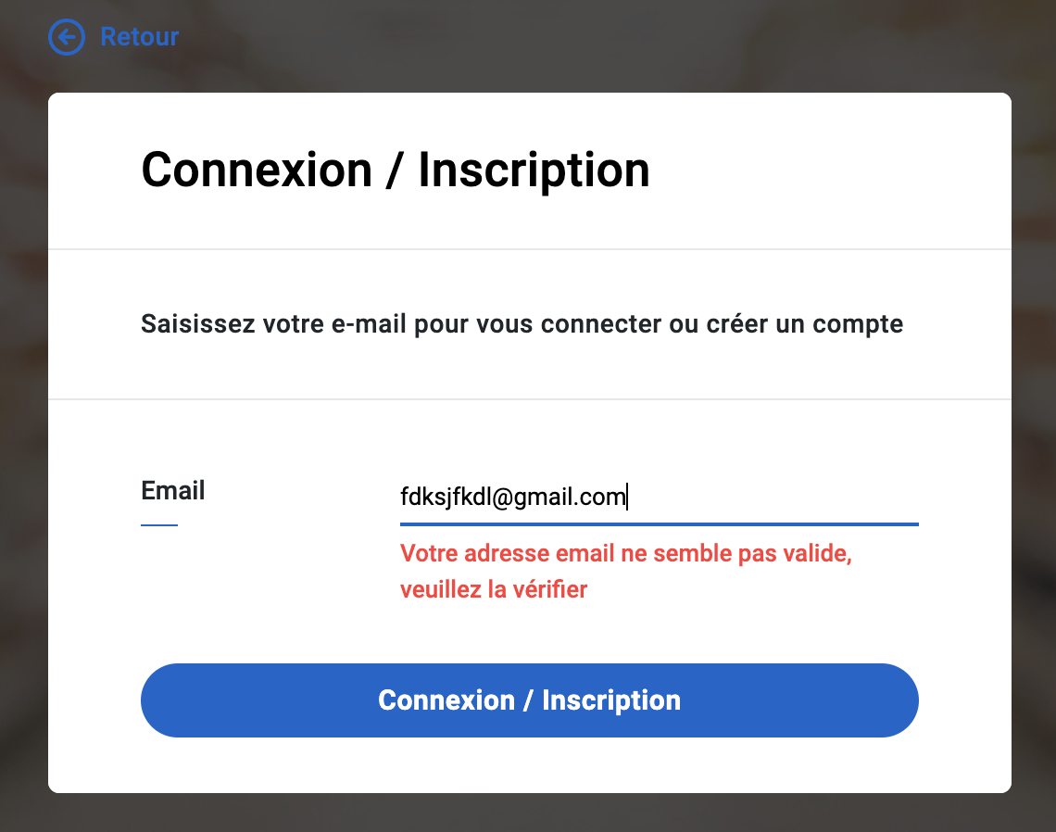The height and width of the screenshot is (832, 1056).
Task: Click the Email field label
Action: (x=173, y=490)
